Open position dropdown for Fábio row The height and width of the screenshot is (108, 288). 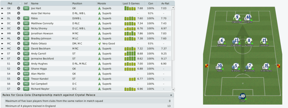(x=19, y=18)
